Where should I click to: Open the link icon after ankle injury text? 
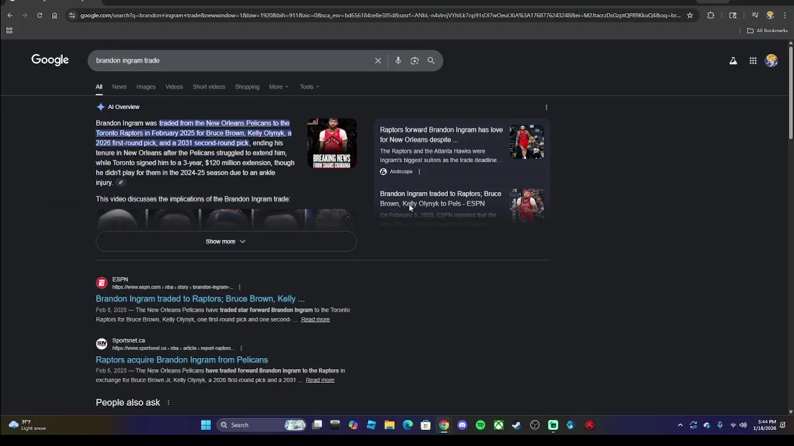tap(121, 183)
